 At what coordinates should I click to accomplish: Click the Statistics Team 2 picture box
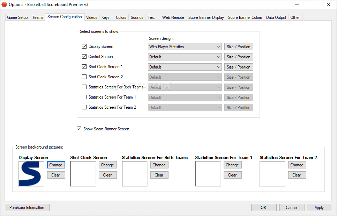[x=272, y=174]
